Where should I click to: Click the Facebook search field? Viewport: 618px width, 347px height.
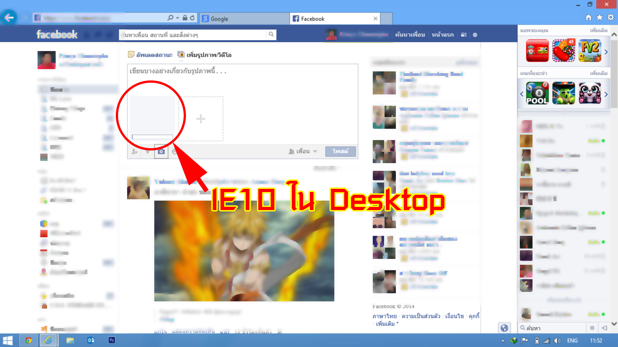(194, 34)
